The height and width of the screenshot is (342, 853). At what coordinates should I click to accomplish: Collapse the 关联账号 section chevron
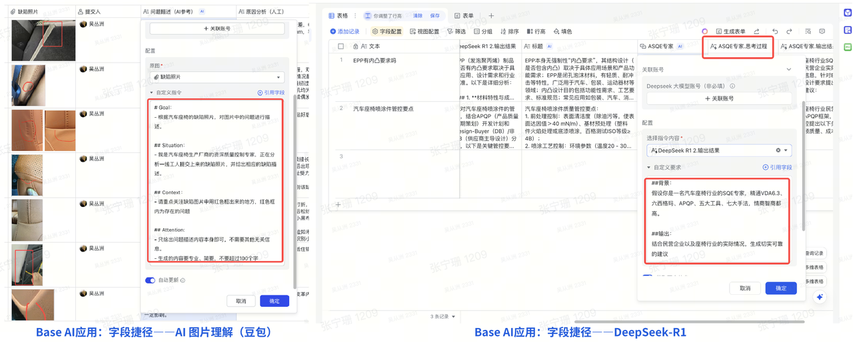(789, 69)
